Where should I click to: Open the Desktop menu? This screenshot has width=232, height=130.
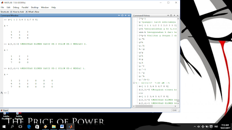click(x=35, y=7)
